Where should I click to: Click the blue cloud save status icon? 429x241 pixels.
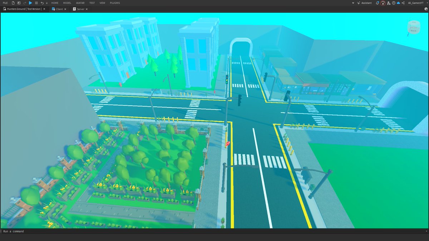click(398, 3)
